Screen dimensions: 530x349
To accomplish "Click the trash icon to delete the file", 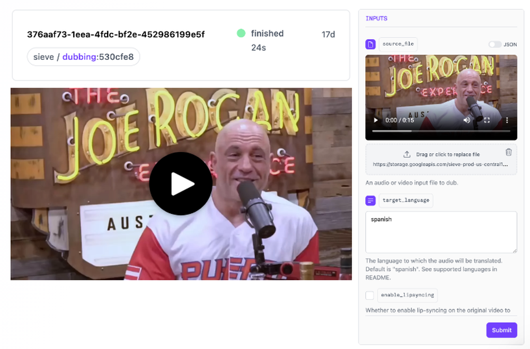I will 508,152.
